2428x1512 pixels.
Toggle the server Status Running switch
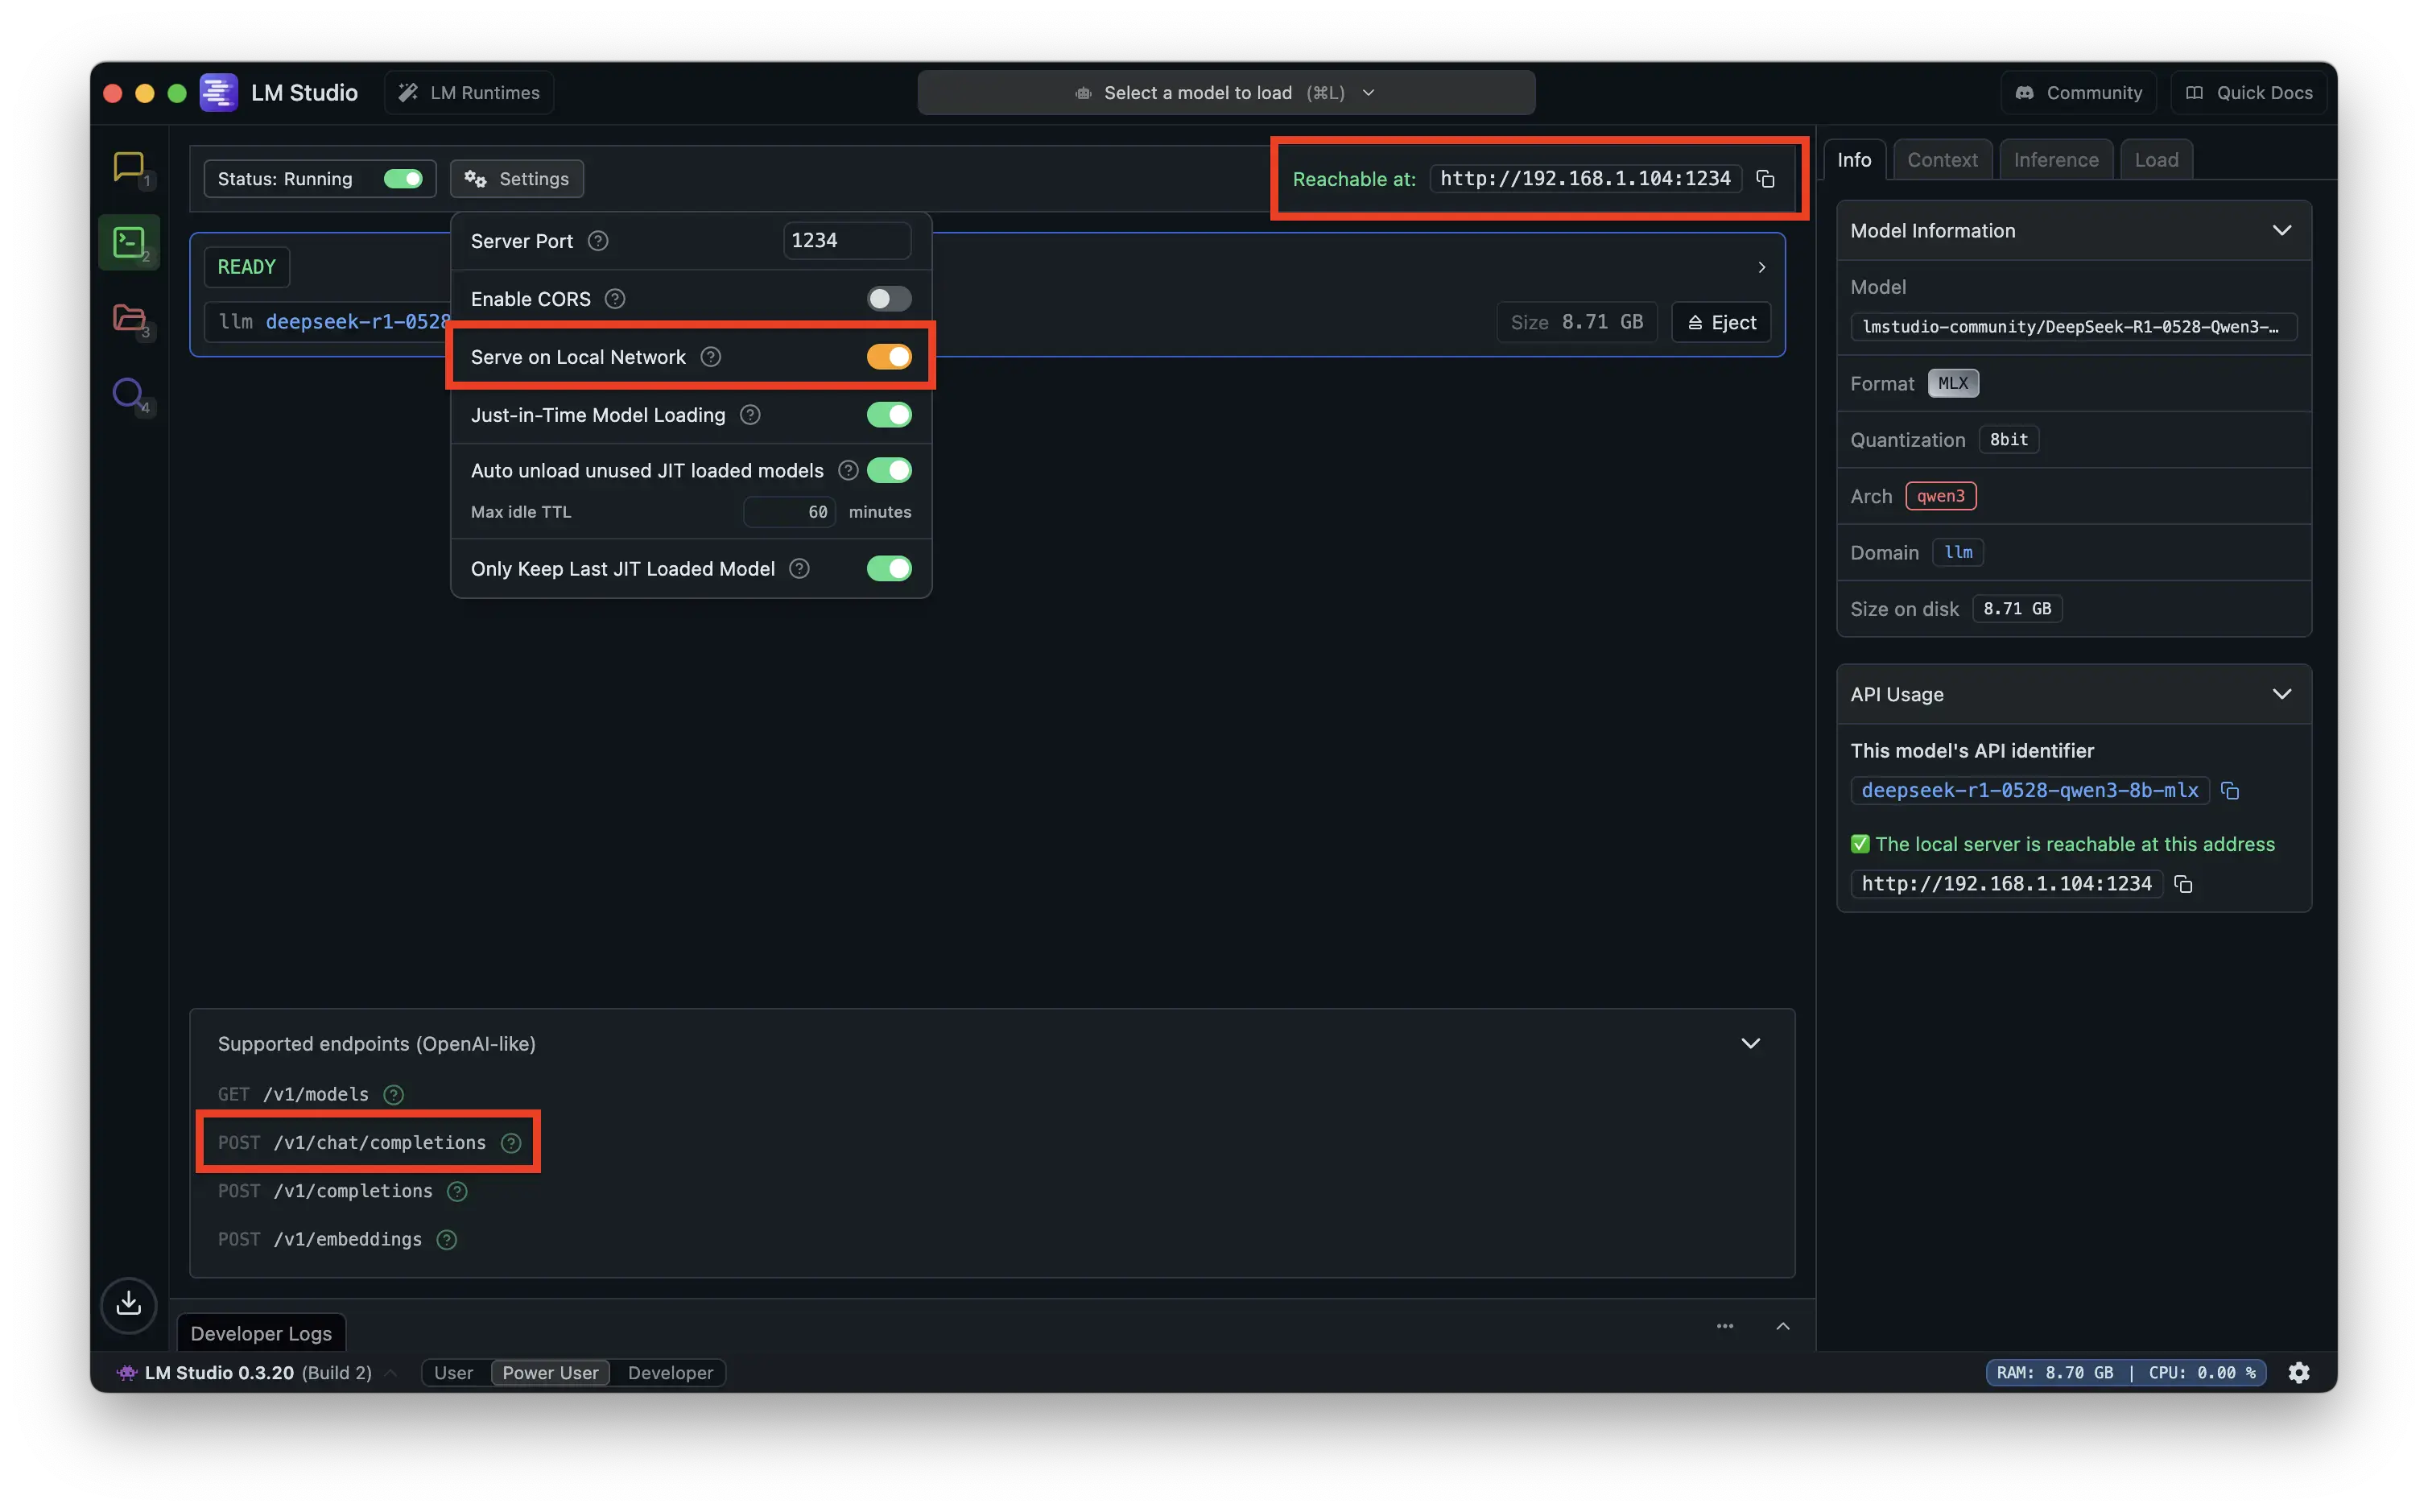click(x=403, y=179)
